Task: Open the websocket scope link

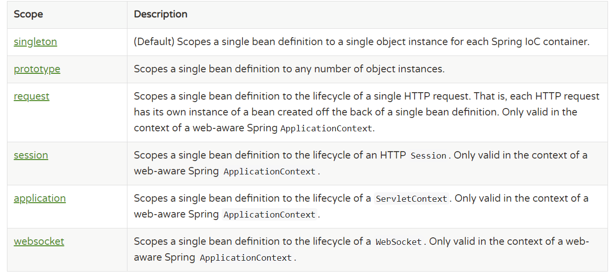Action: pyautogui.click(x=39, y=242)
